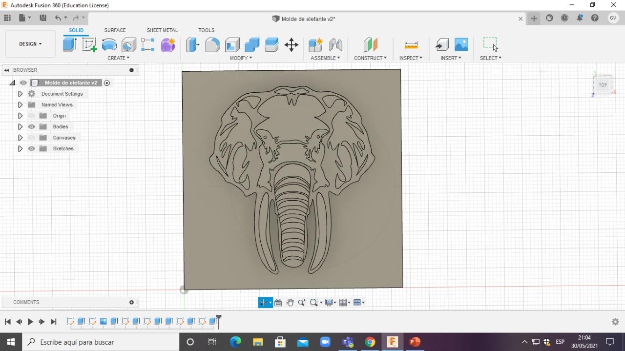Click the Save icon
The width and height of the screenshot is (625, 351).
tap(43, 18)
